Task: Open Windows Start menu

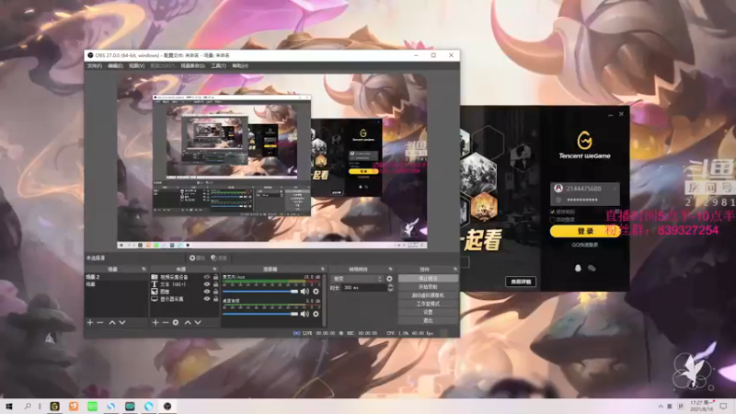Action: 8,406
